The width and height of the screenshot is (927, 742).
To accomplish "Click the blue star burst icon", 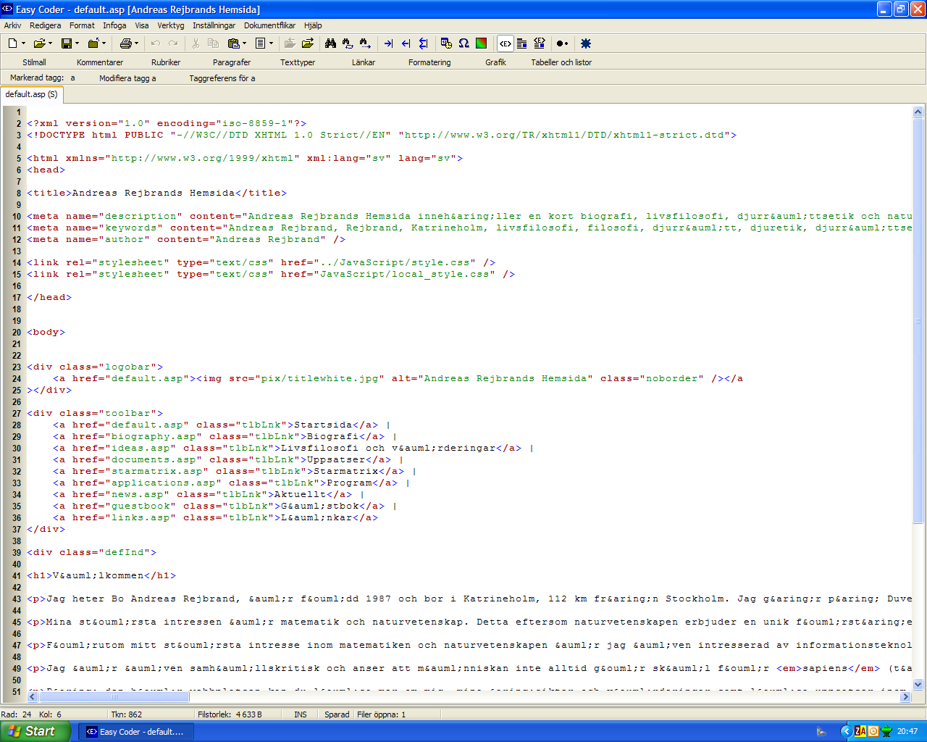I will (x=586, y=43).
